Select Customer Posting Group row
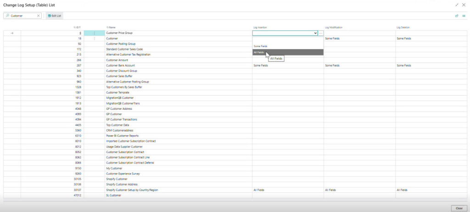Image resolution: width=470 pixels, height=212 pixels. [x=235, y=44]
